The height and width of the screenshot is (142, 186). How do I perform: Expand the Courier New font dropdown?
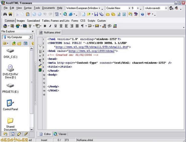tap(129, 8)
